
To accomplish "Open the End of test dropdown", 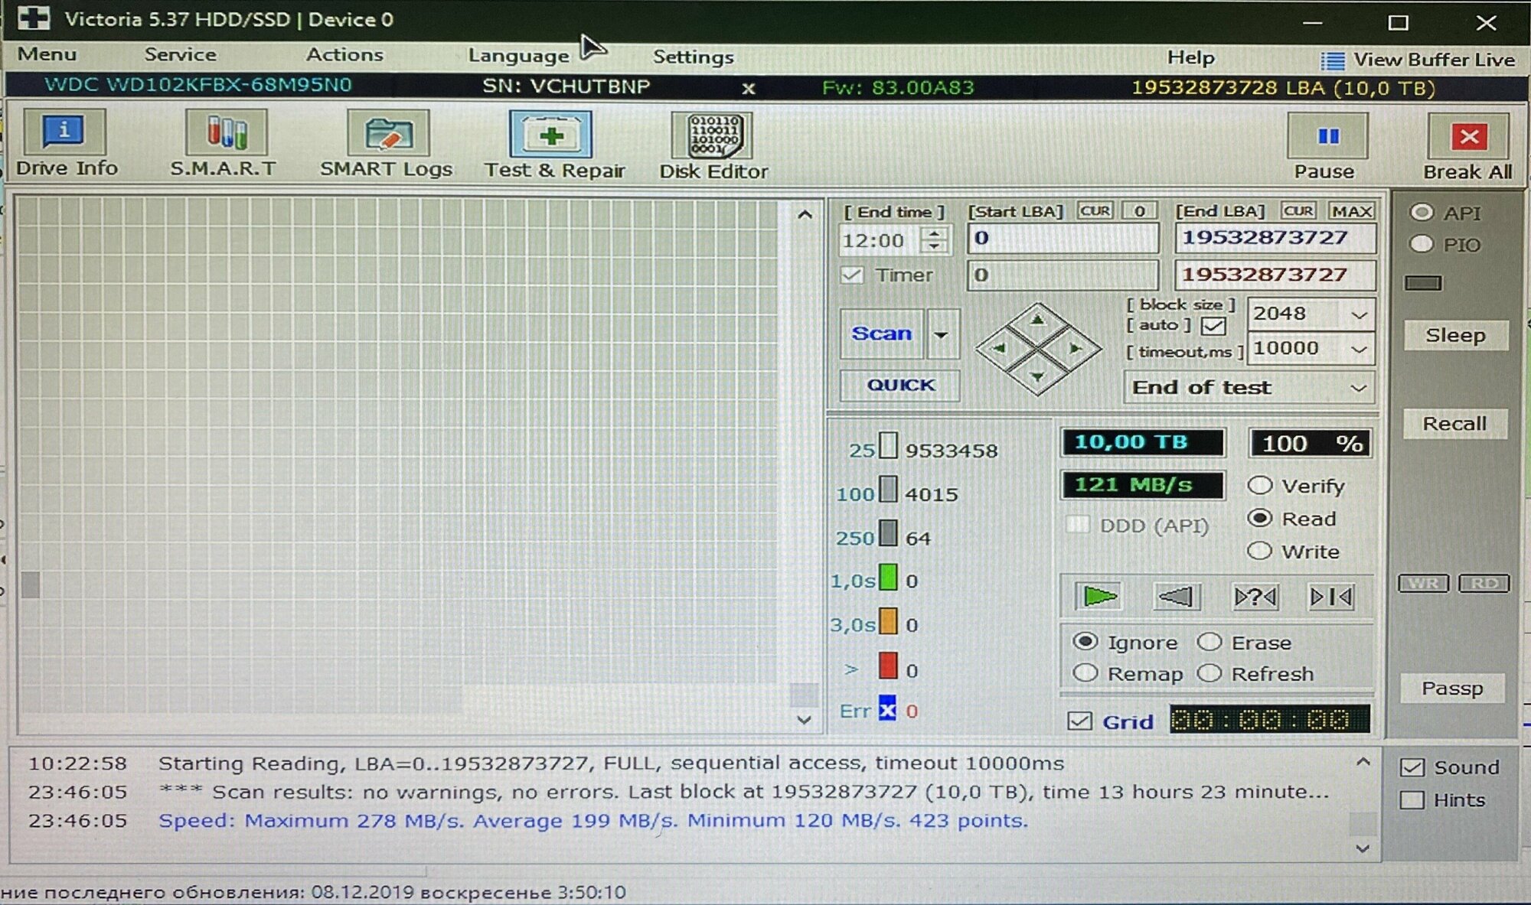I will pos(1358,388).
